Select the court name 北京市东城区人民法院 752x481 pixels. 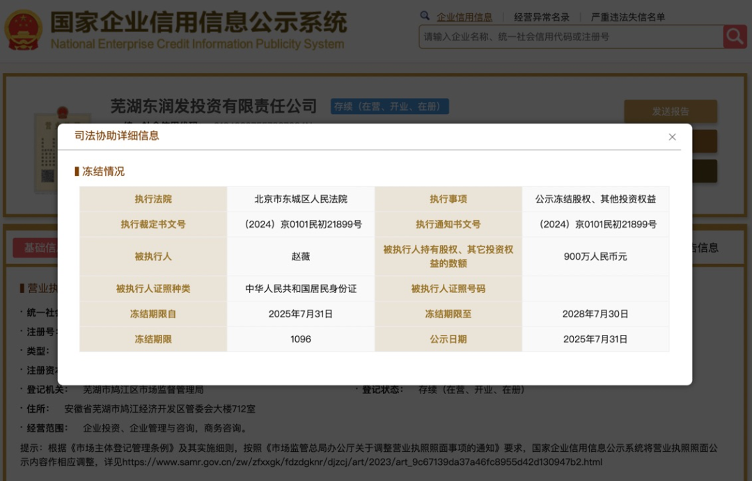(x=301, y=199)
